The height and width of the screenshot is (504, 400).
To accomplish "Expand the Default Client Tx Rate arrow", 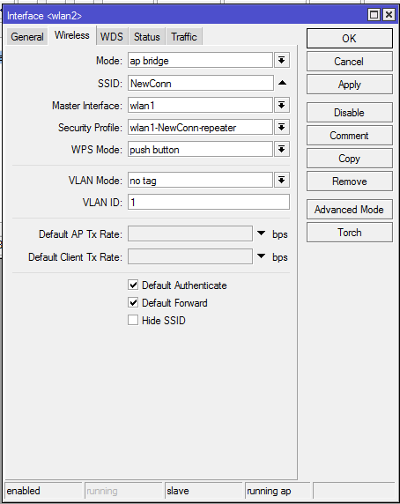I will click(261, 256).
